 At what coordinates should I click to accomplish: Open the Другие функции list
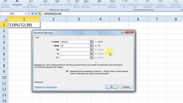pos(112,4)
